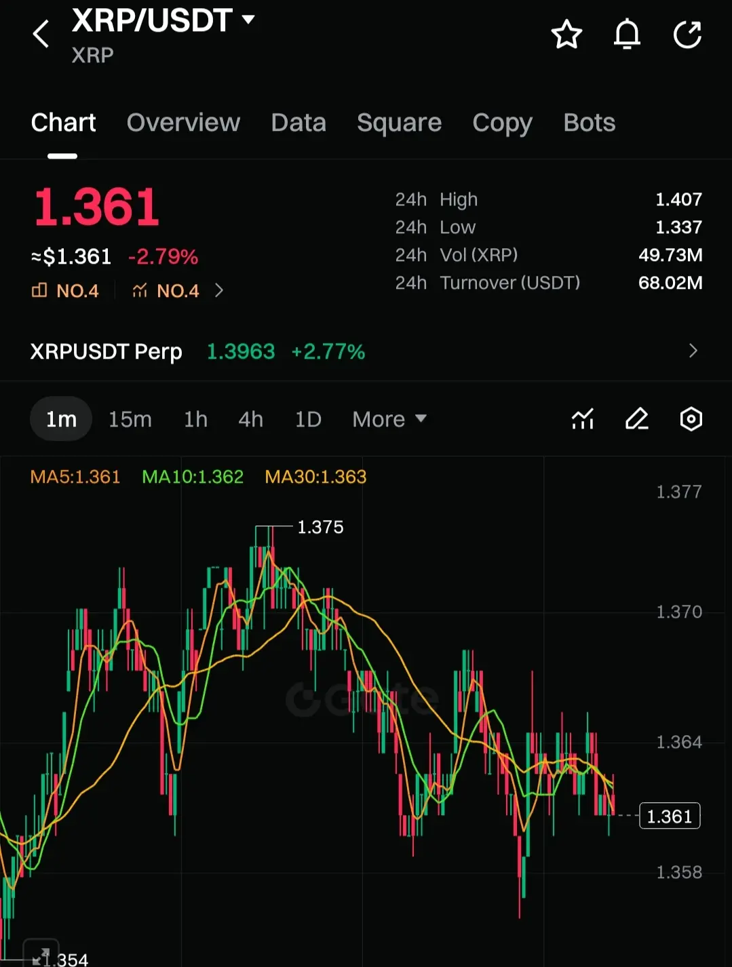The height and width of the screenshot is (967, 732).
Task: Open price alert bell
Action: [x=627, y=35]
